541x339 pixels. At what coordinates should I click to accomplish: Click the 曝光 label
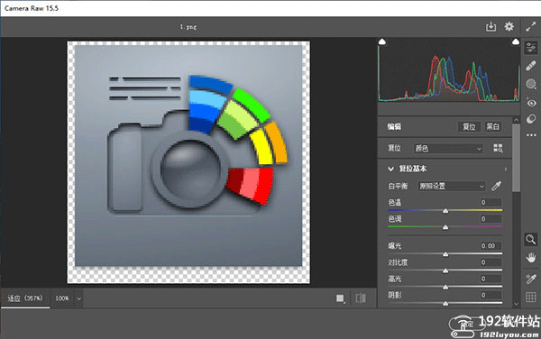click(394, 246)
